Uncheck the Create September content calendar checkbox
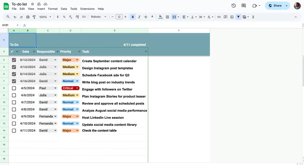The image size is (304, 165). point(14,60)
